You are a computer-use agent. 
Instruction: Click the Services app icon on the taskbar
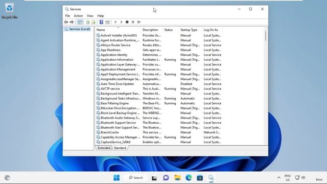[211, 178]
